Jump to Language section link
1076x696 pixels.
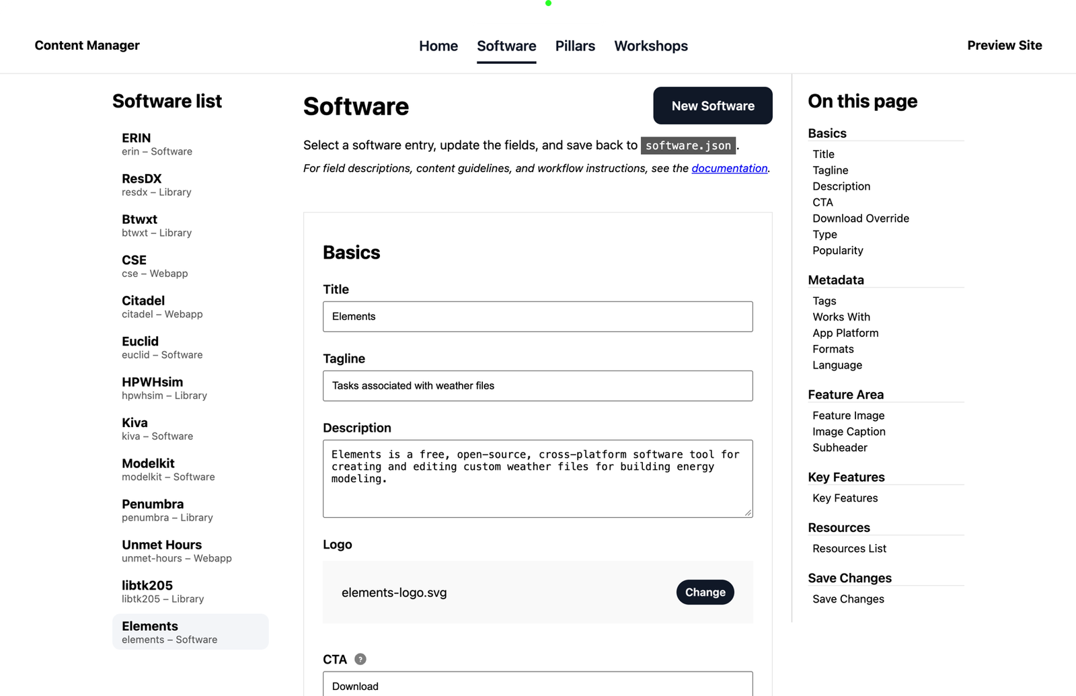coord(837,365)
